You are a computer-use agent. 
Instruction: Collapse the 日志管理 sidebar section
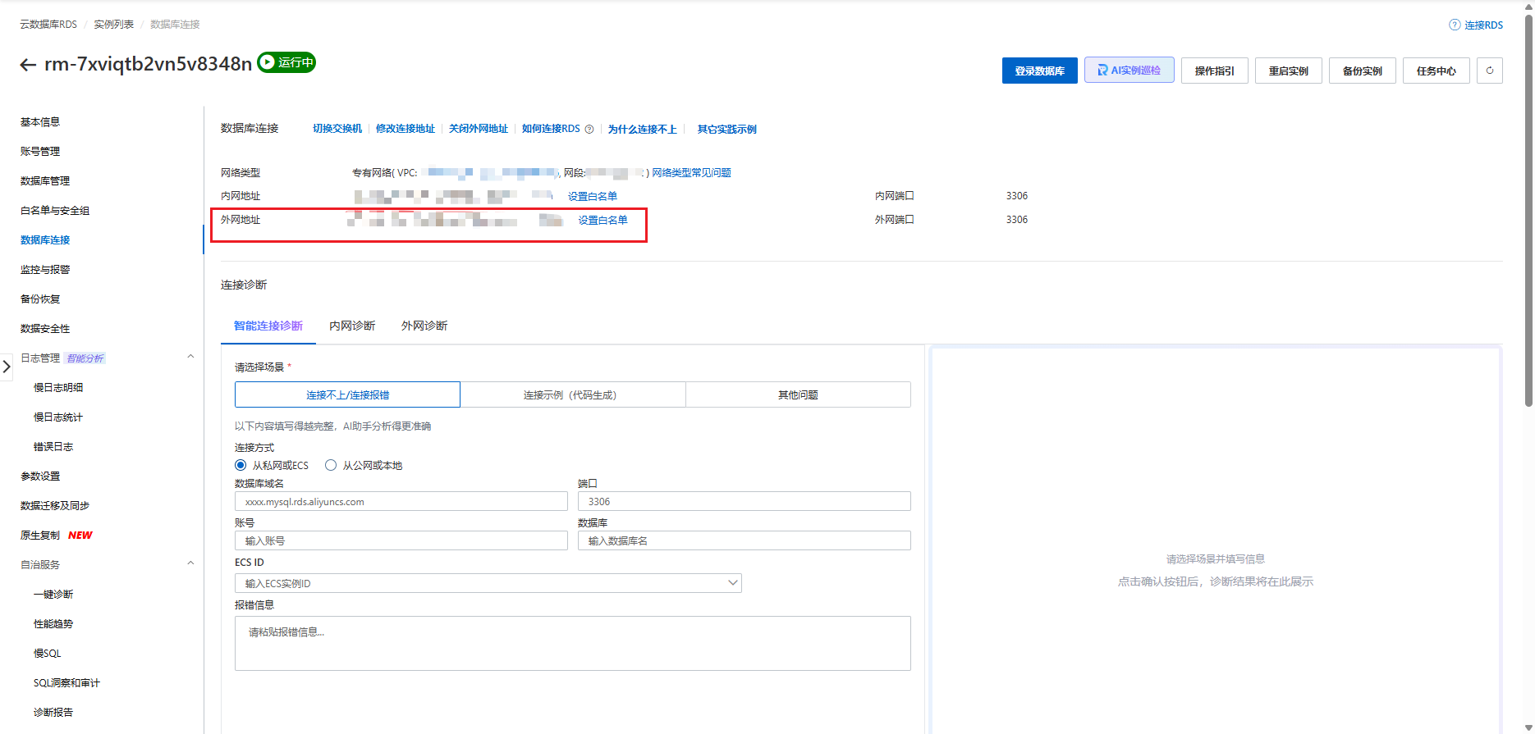[x=190, y=357]
